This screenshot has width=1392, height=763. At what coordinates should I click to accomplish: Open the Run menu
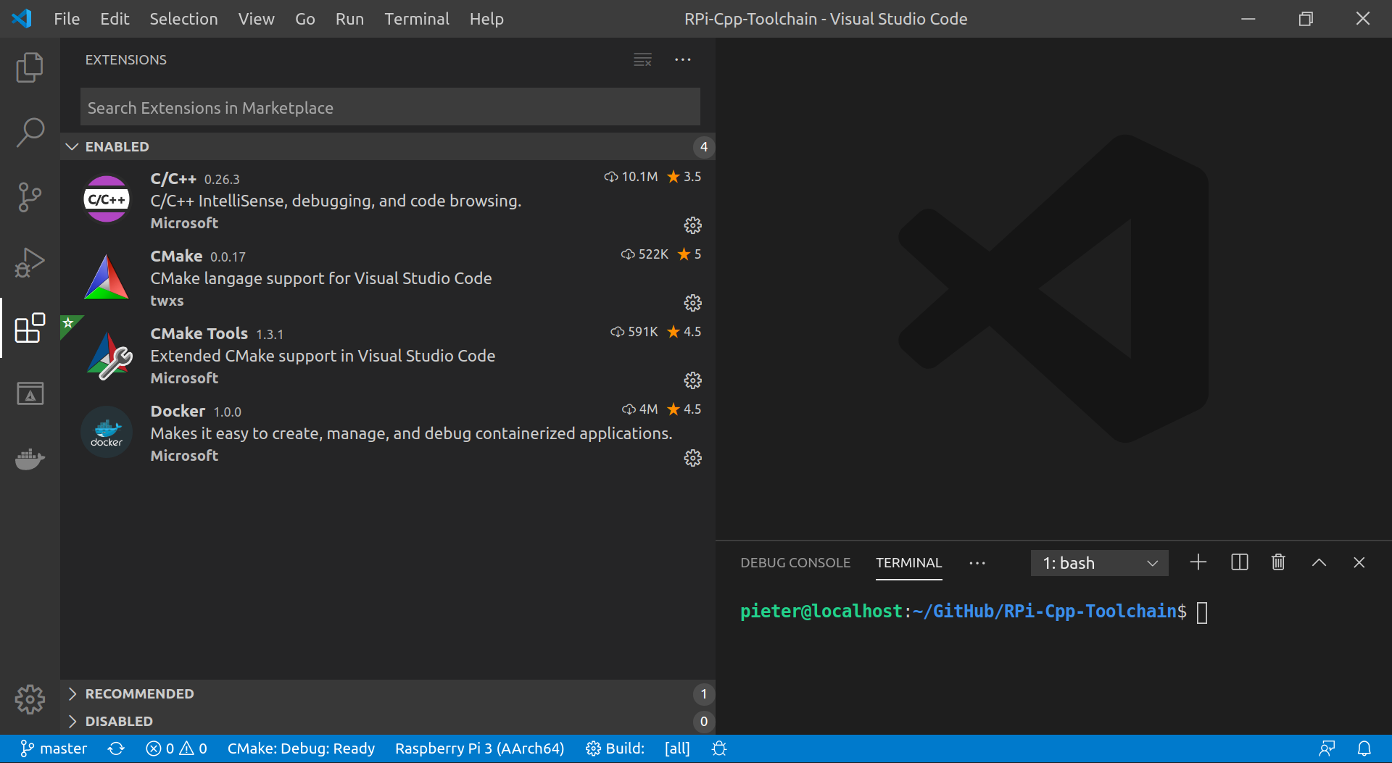point(349,19)
